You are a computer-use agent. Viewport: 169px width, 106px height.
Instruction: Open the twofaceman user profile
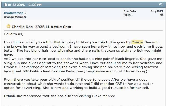(x=13, y=13)
